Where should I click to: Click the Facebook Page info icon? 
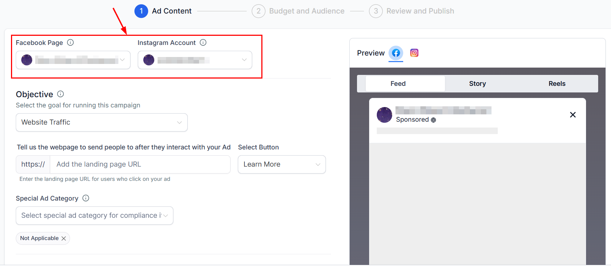70,43
